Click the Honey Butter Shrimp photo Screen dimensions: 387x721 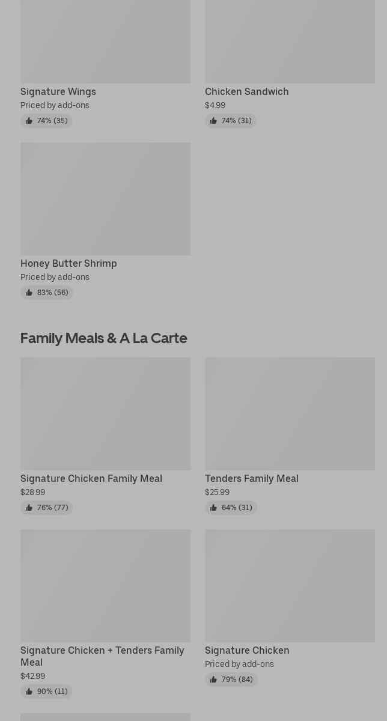(105, 198)
